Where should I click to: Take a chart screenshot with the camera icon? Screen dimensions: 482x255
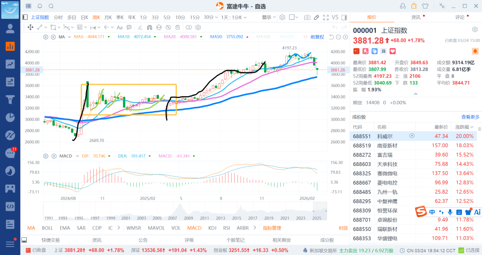coord(307,17)
